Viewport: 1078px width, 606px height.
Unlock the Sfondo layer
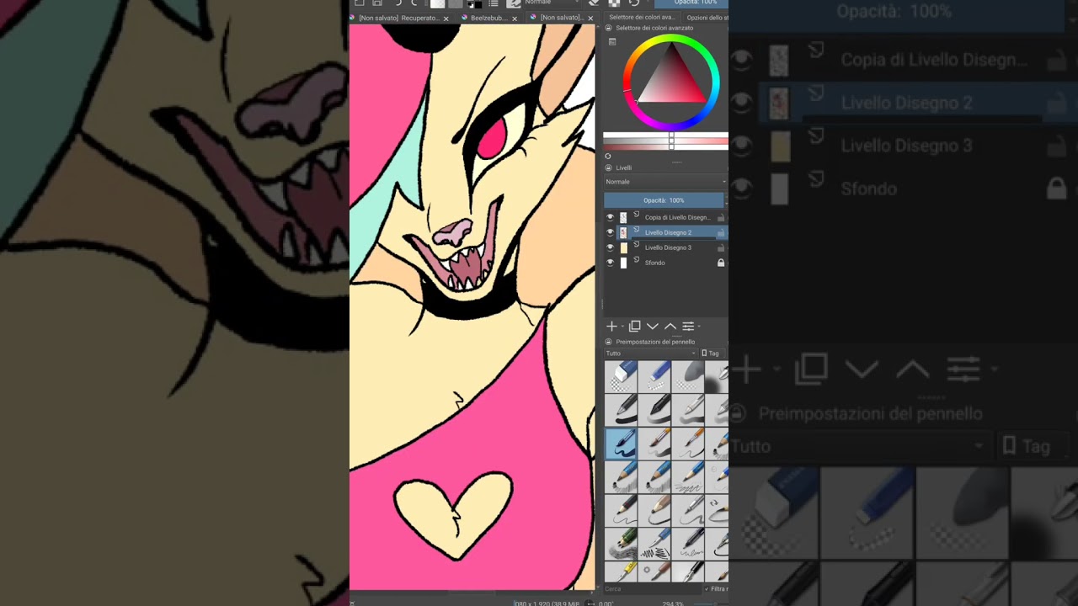pyautogui.click(x=721, y=263)
